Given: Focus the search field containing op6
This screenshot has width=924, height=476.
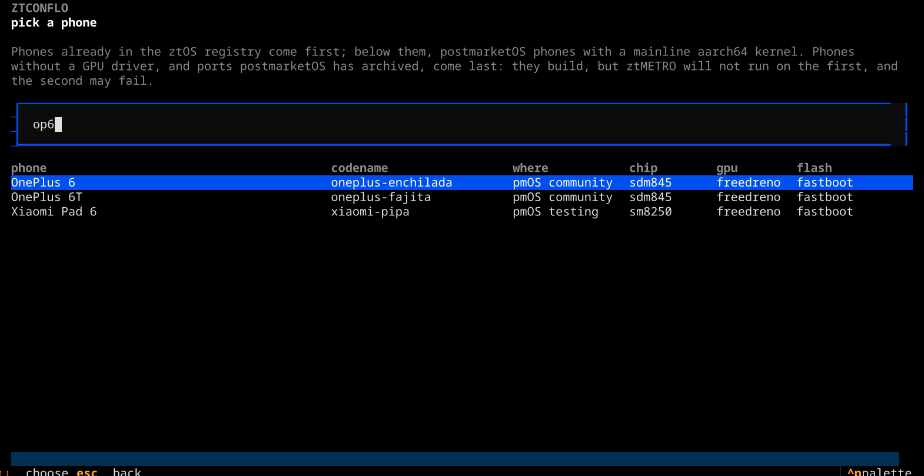Looking at the screenshot, I should coord(462,124).
